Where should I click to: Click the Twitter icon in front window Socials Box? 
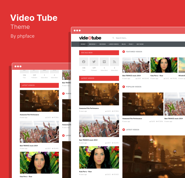coord(94,62)
